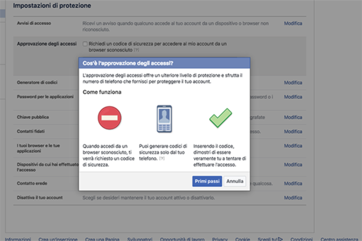Click Modifica for Dispositivi da cui hai effettuato
Viewport: 362px width, 241px height.
pos(293,165)
